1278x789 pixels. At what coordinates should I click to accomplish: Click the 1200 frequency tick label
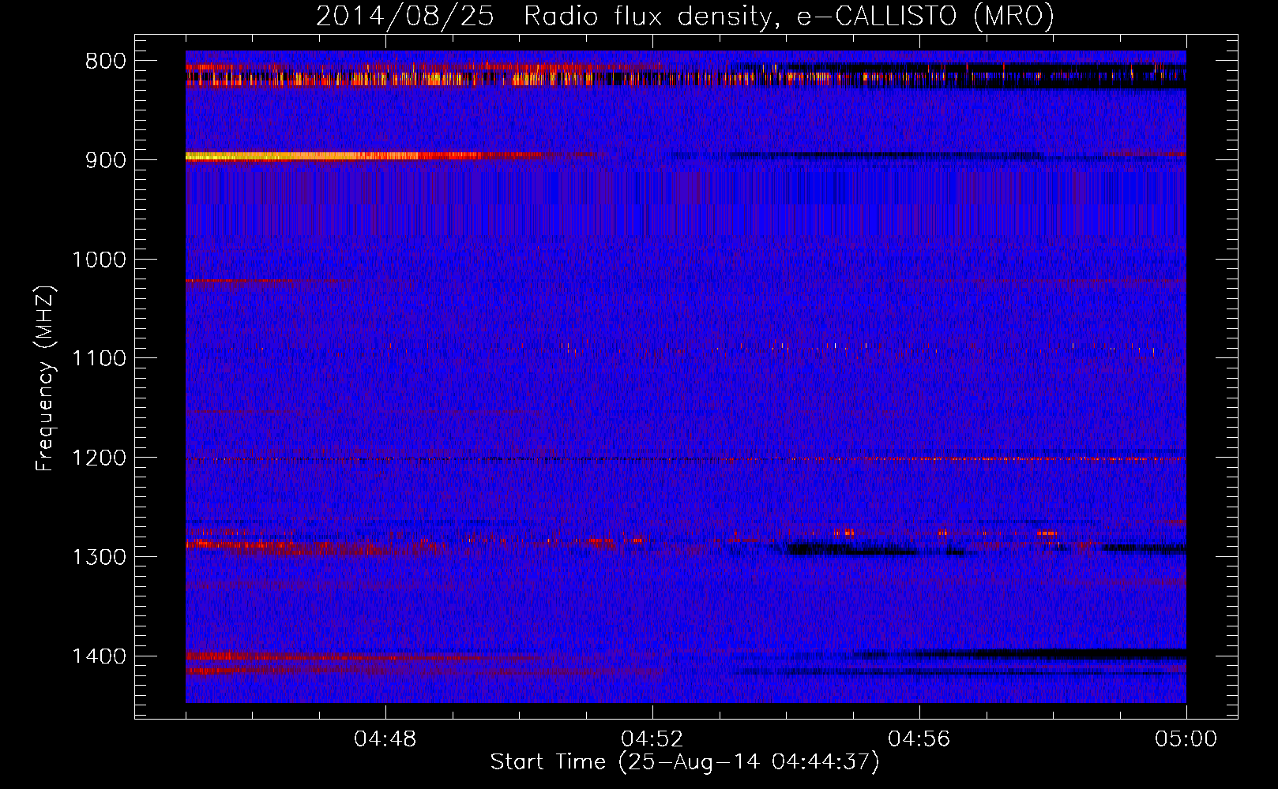click(99, 458)
